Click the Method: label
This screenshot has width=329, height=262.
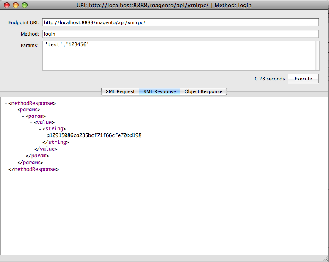[x=30, y=34]
